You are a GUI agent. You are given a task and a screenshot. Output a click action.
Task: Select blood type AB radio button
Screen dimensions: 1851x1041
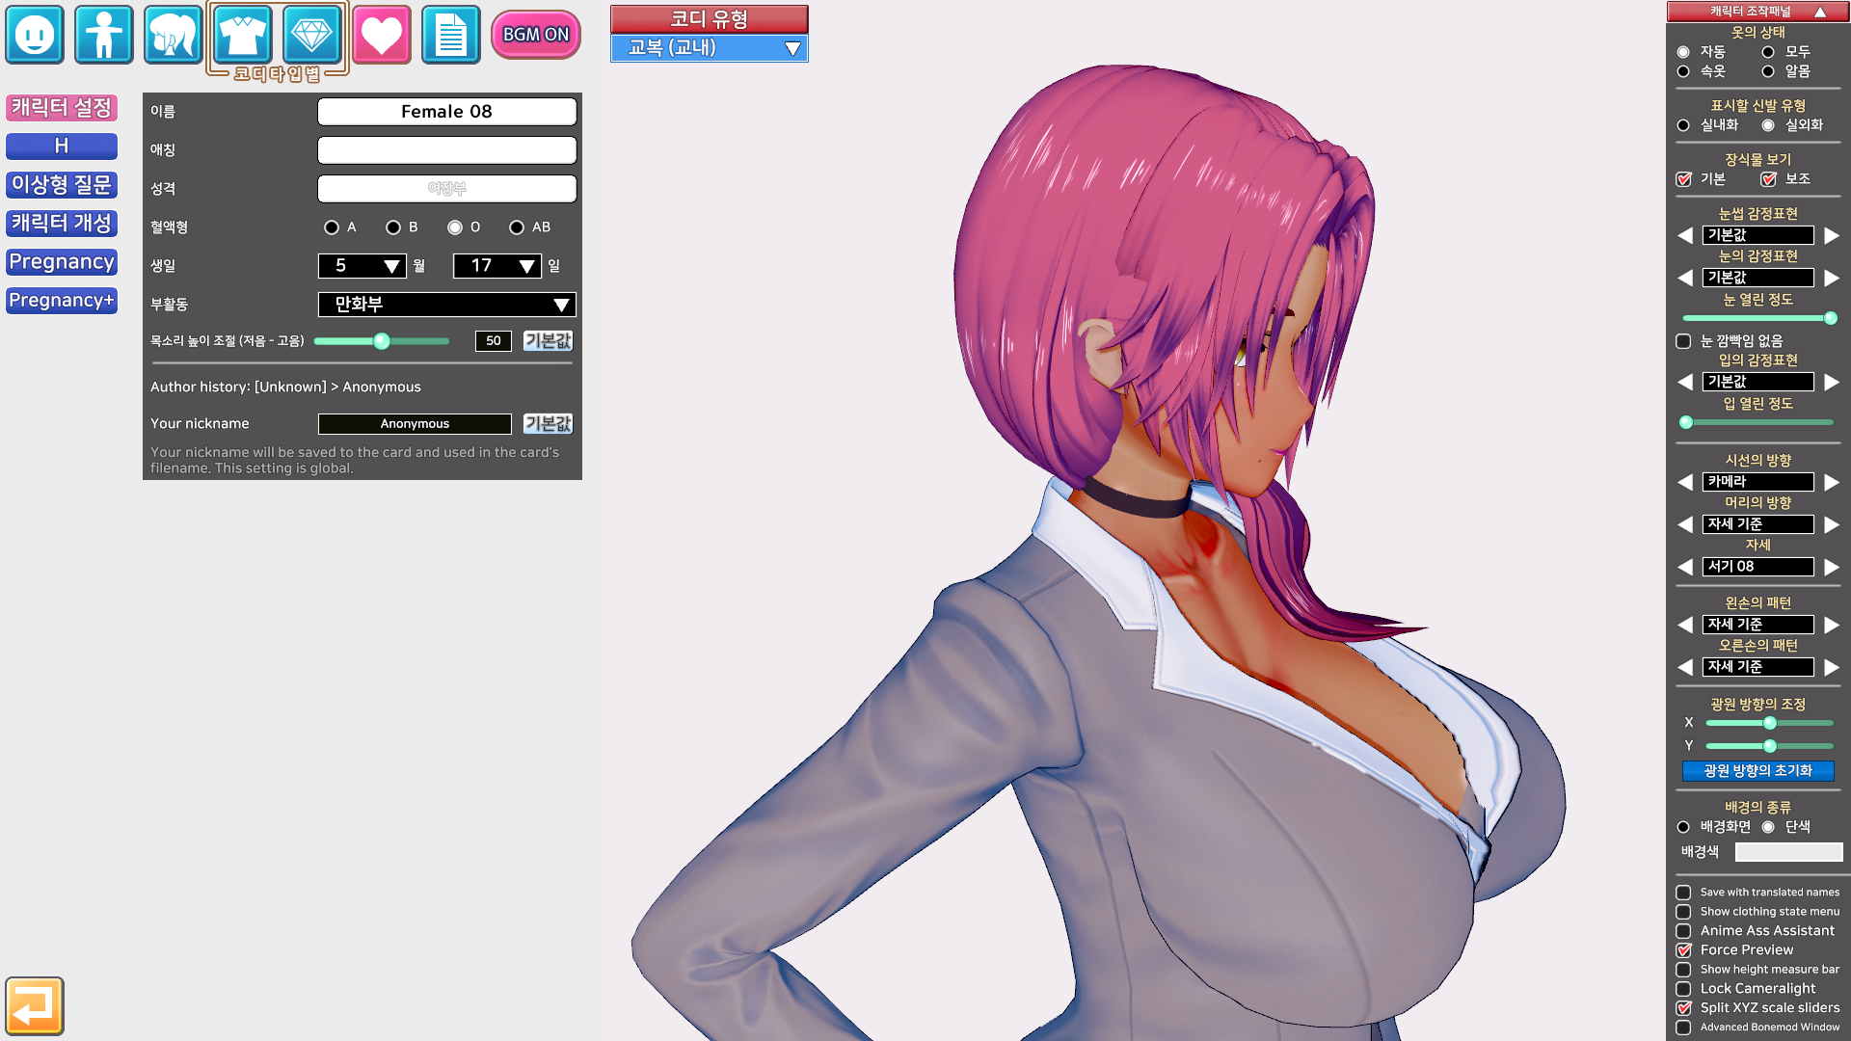517,227
